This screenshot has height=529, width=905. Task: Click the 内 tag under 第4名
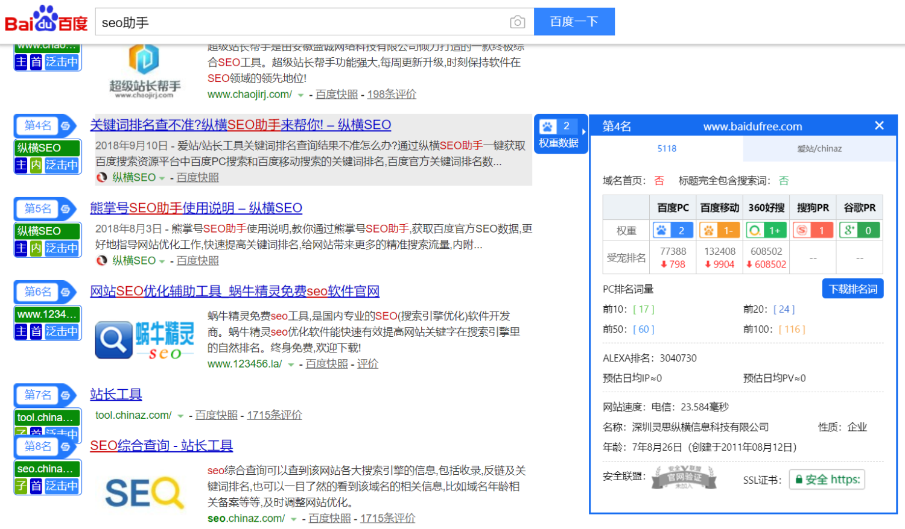(36, 164)
